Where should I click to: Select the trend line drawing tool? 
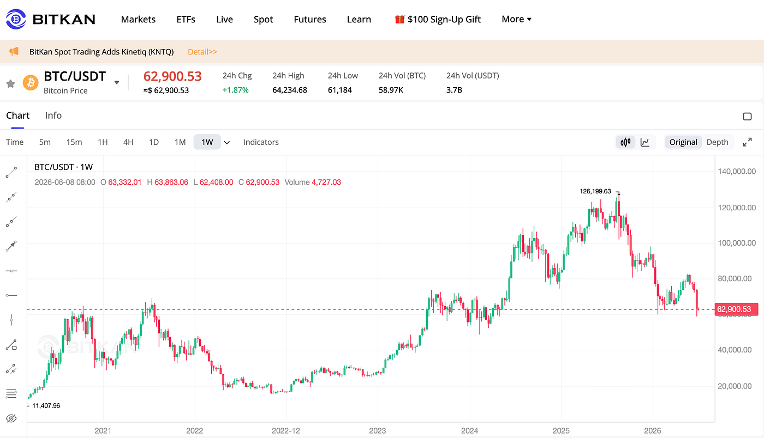tap(11, 172)
